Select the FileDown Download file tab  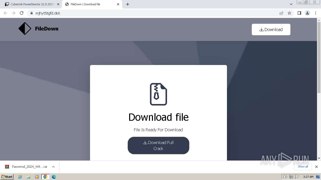click(92, 4)
